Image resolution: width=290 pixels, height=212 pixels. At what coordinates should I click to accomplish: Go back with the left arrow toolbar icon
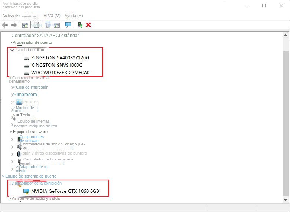coord(5,25)
